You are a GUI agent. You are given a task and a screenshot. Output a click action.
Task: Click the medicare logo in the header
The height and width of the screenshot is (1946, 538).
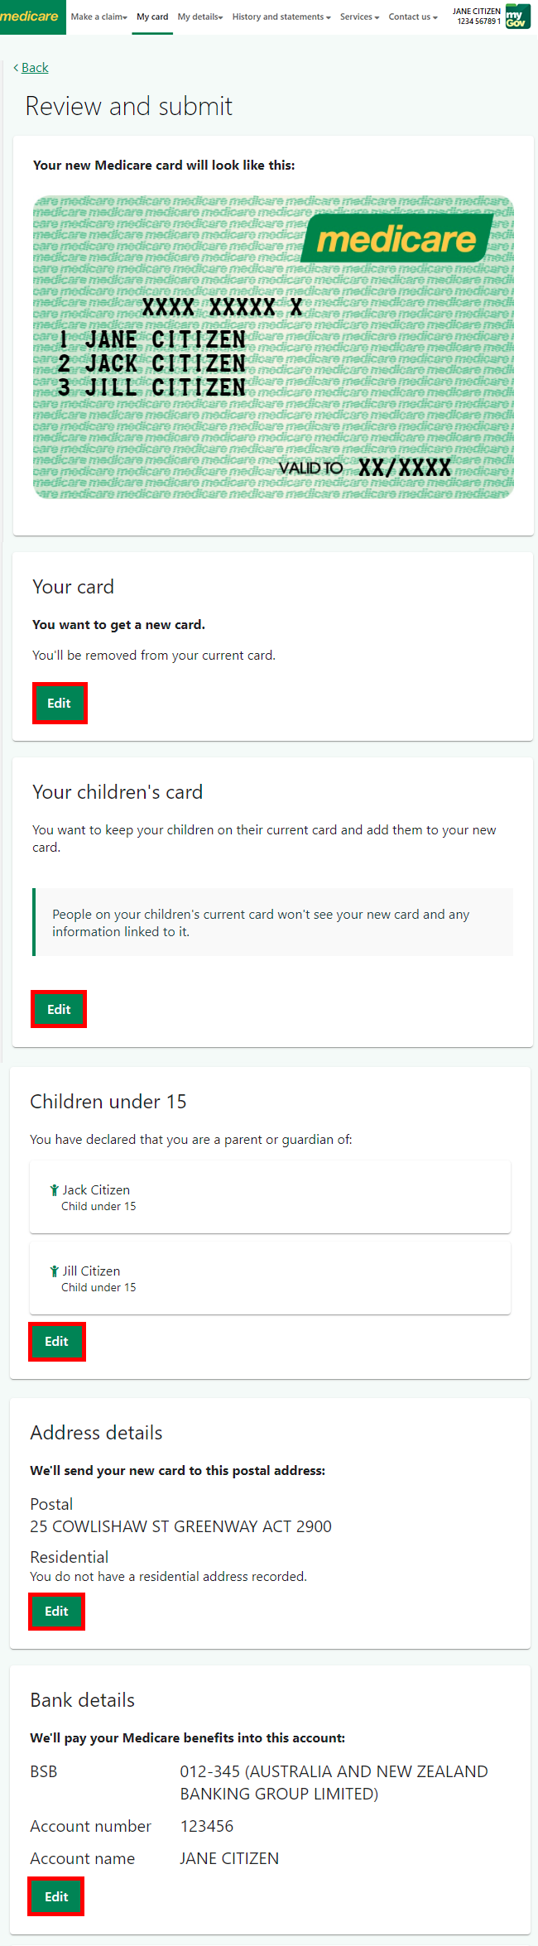point(31,17)
